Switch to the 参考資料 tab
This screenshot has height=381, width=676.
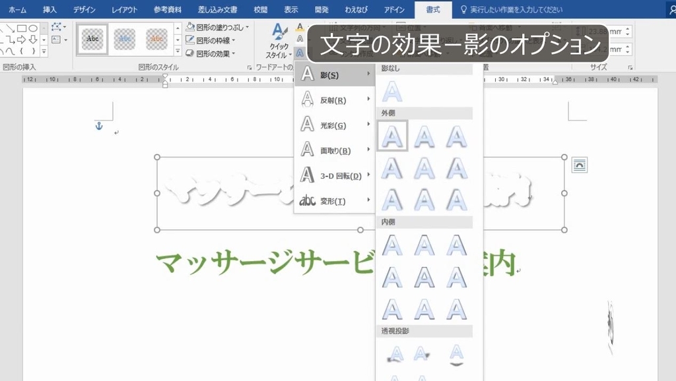click(167, 9)
